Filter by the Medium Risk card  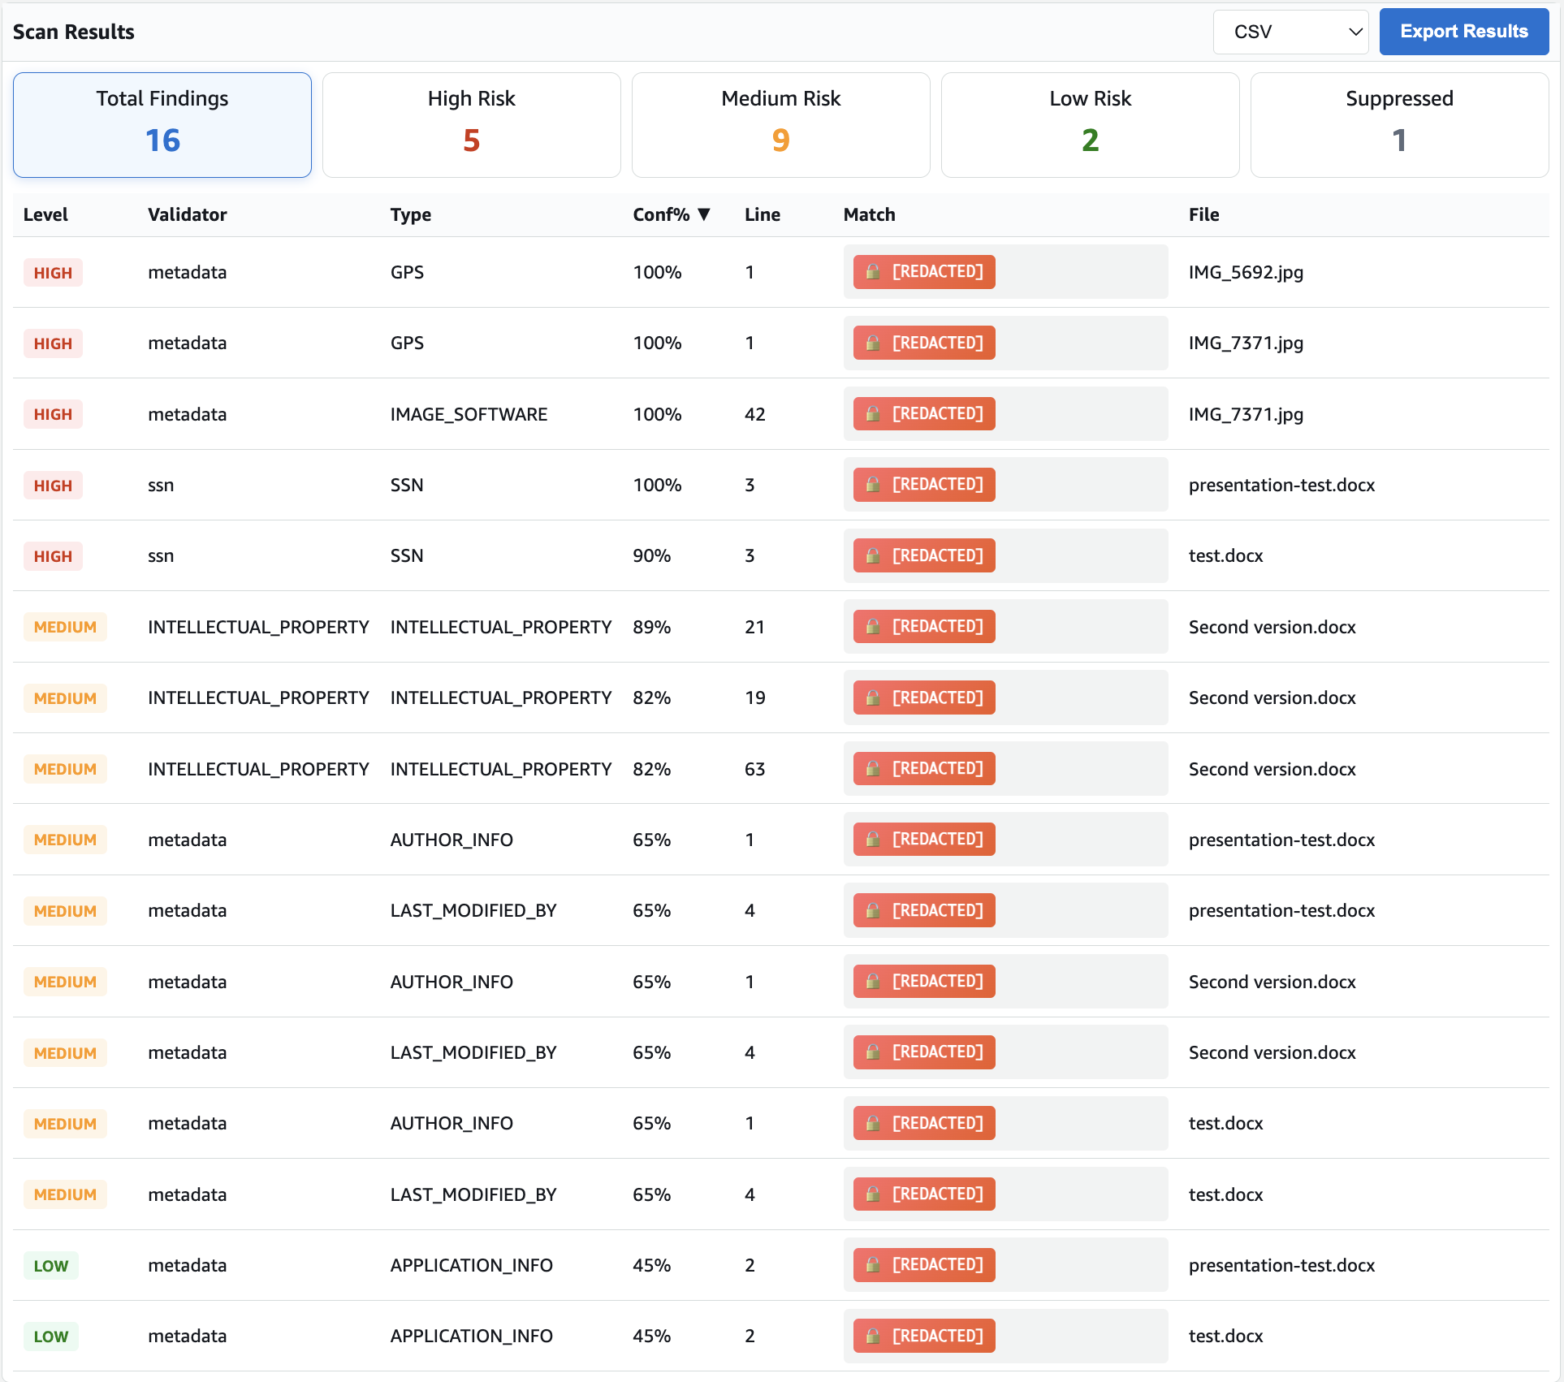(781, 125)
